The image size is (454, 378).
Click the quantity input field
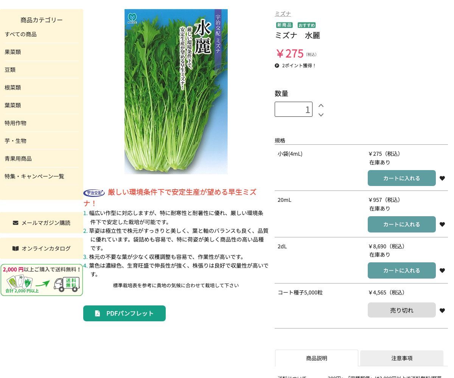click(x=293, y=109)
